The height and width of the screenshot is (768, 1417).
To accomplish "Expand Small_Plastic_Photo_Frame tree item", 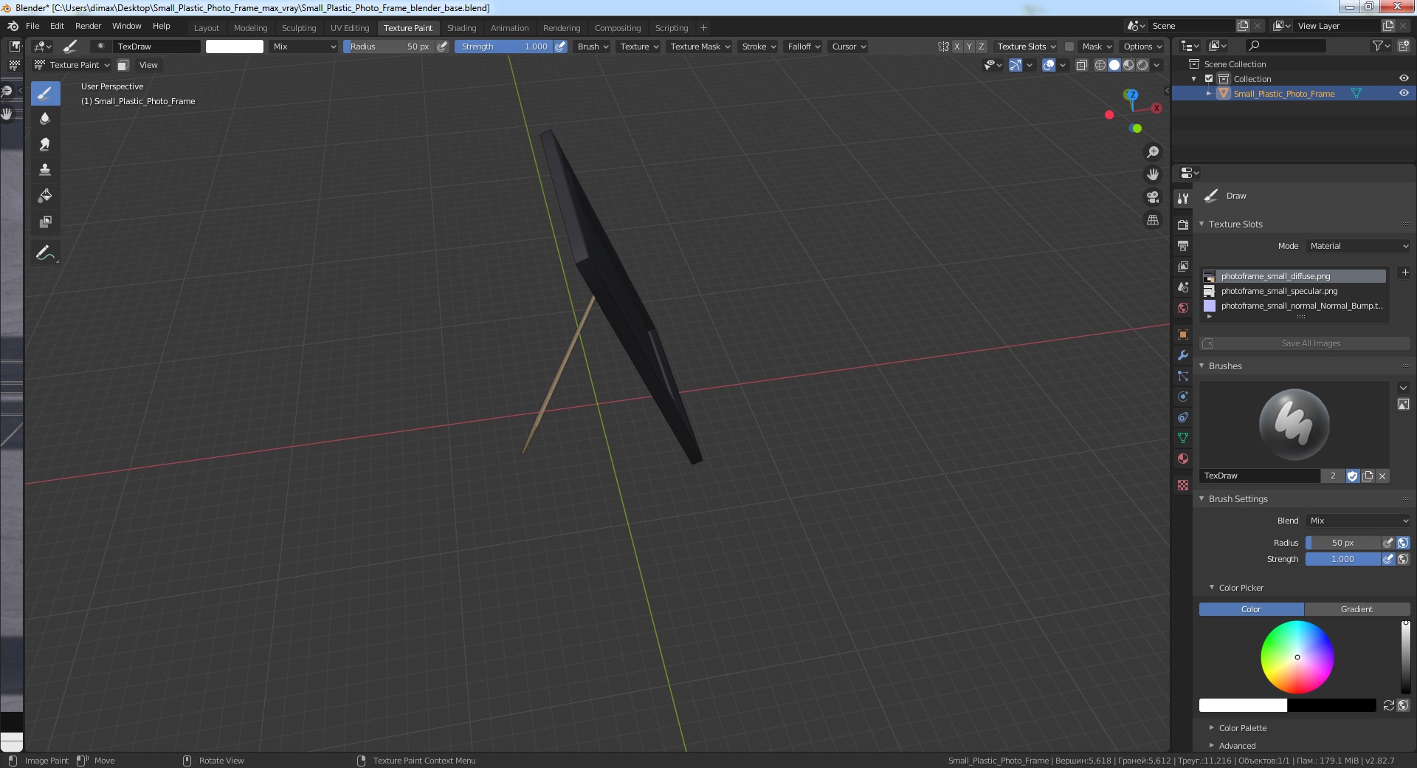I will tap(1209, 93).
